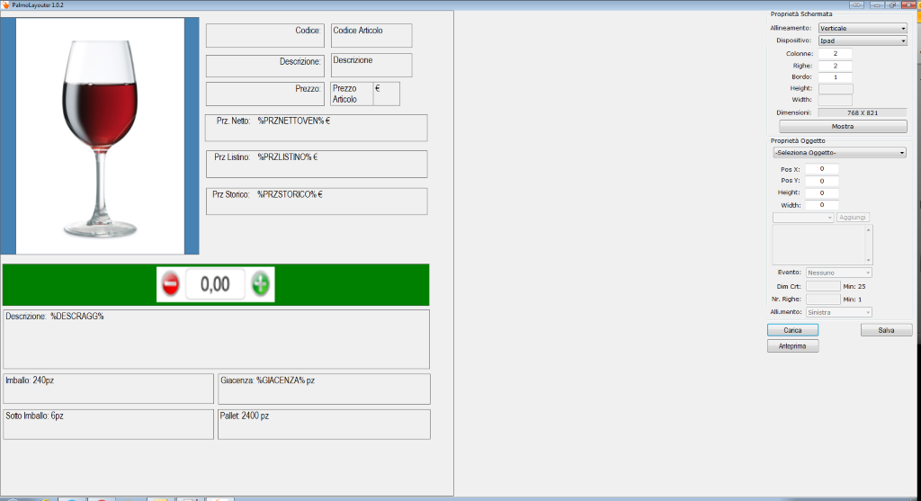921x501 pixels.
Task: Select the Descrizione %DESCRAGG% text box
Action: click(216, 339)
